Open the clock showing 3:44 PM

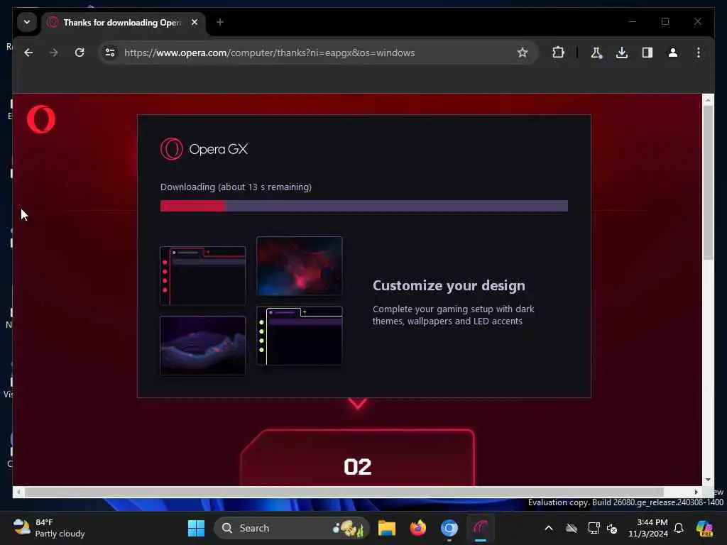coord(647,528)
